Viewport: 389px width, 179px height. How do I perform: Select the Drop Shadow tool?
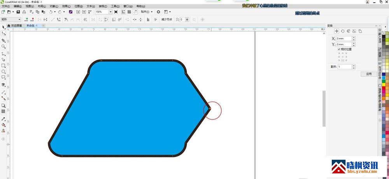point(4,106)
